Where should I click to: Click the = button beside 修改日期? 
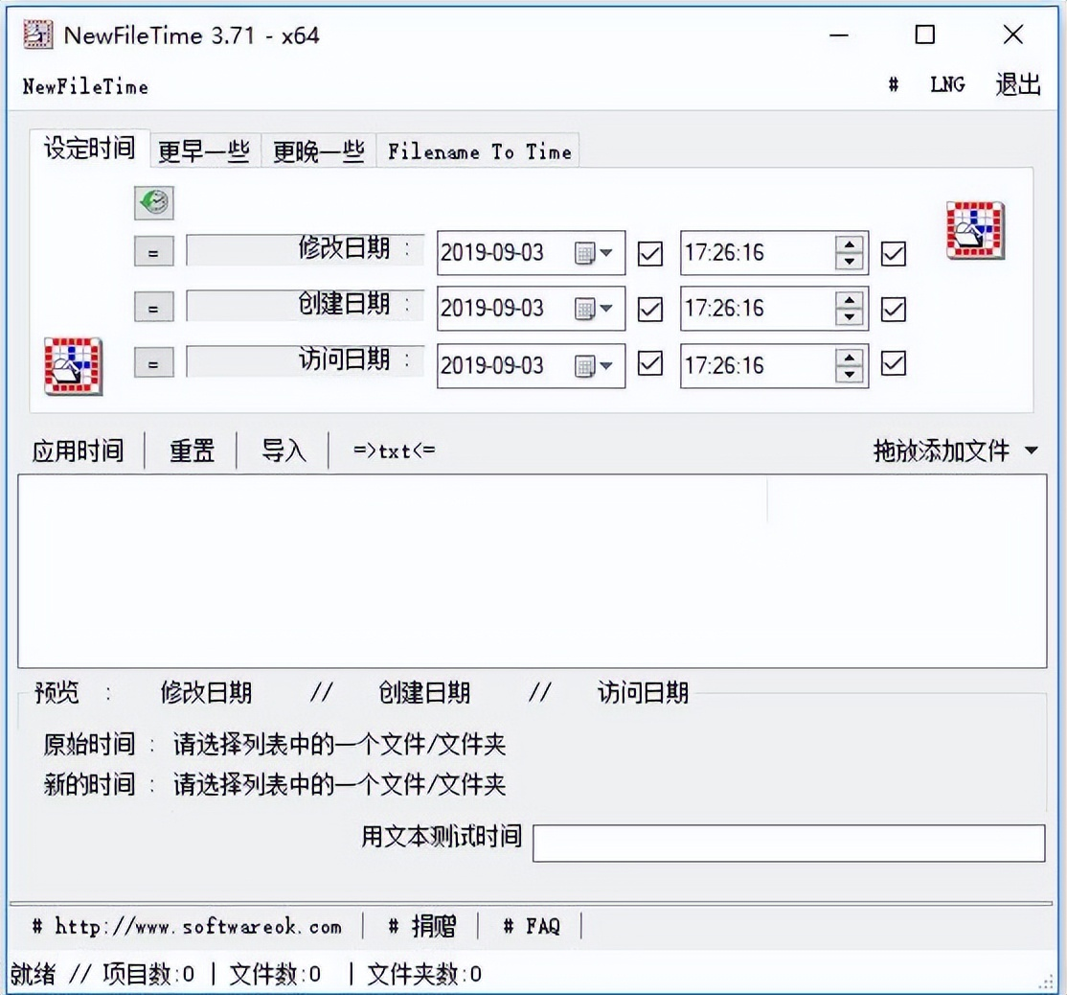154,252
